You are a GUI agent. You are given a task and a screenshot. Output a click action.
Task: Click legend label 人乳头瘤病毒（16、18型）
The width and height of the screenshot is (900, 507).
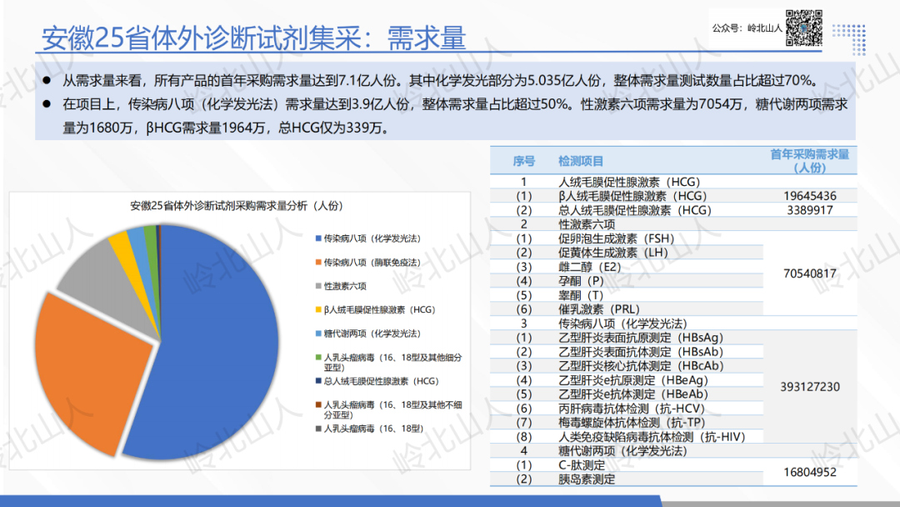[x=373, y=429]
